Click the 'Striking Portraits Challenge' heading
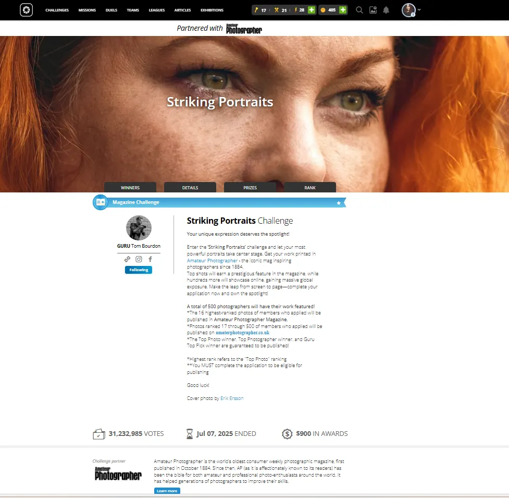Image resolution: width=509 pixels, height=498 pixels. (x=240, y=221)
